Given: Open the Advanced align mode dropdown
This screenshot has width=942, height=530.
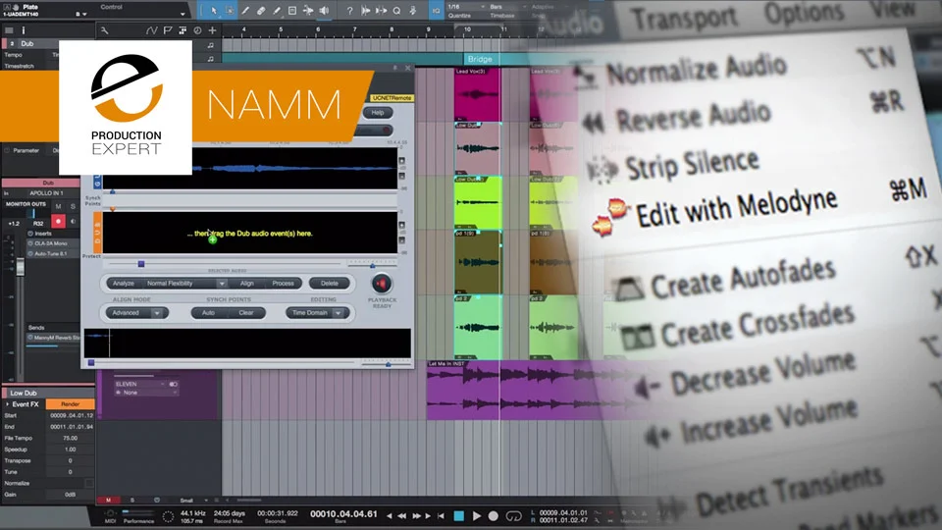Looking at the screenshot, I should [136, 313].
